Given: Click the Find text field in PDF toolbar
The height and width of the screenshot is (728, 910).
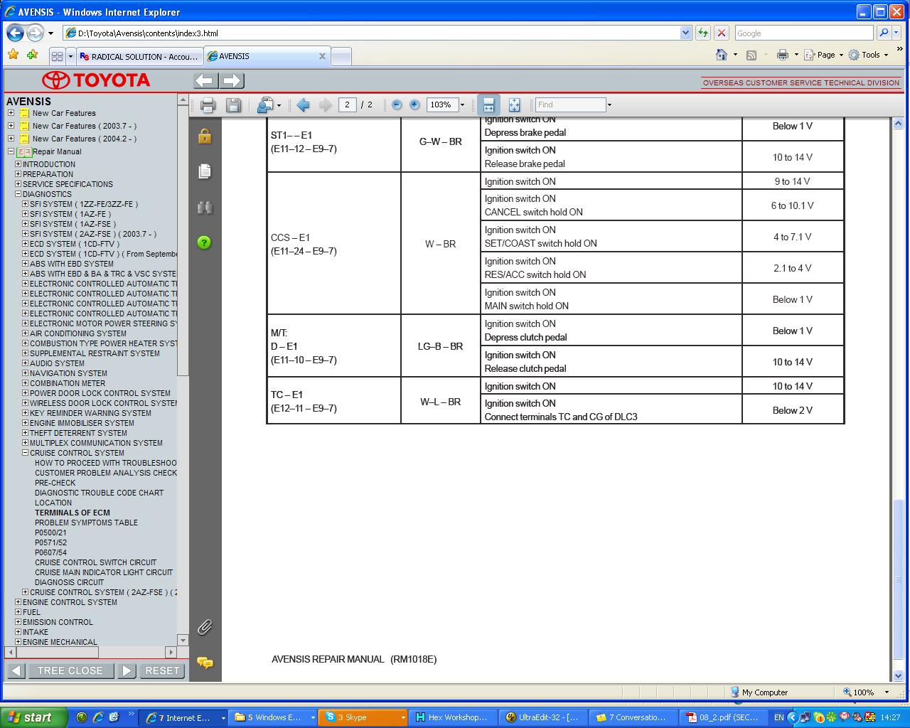Looking at the screenshot, I should coord(569,105).
